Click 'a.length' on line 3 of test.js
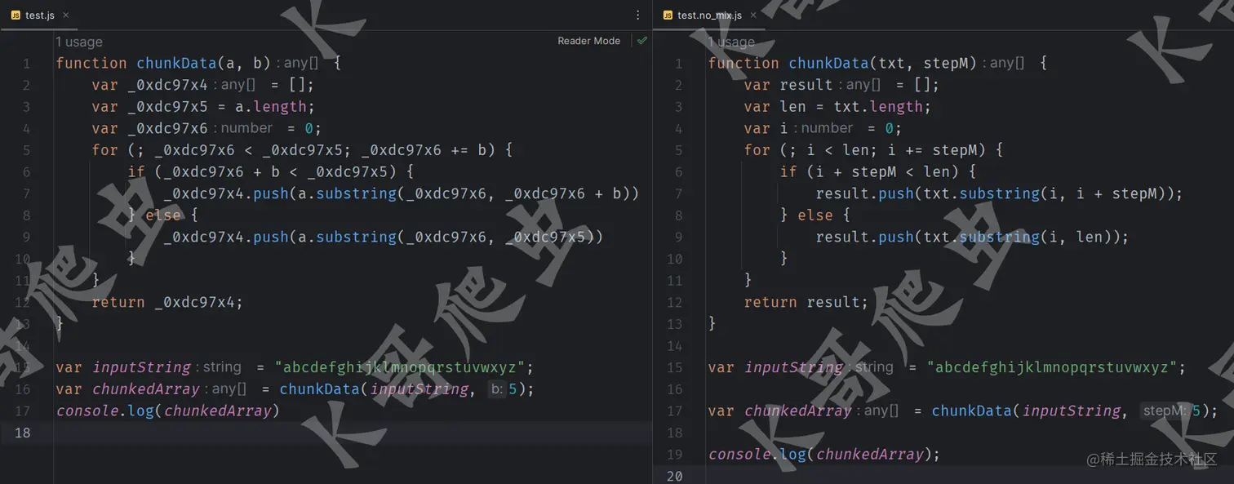Image resolution: width=1234 pixels, height=484 pixels. [270, 107]
